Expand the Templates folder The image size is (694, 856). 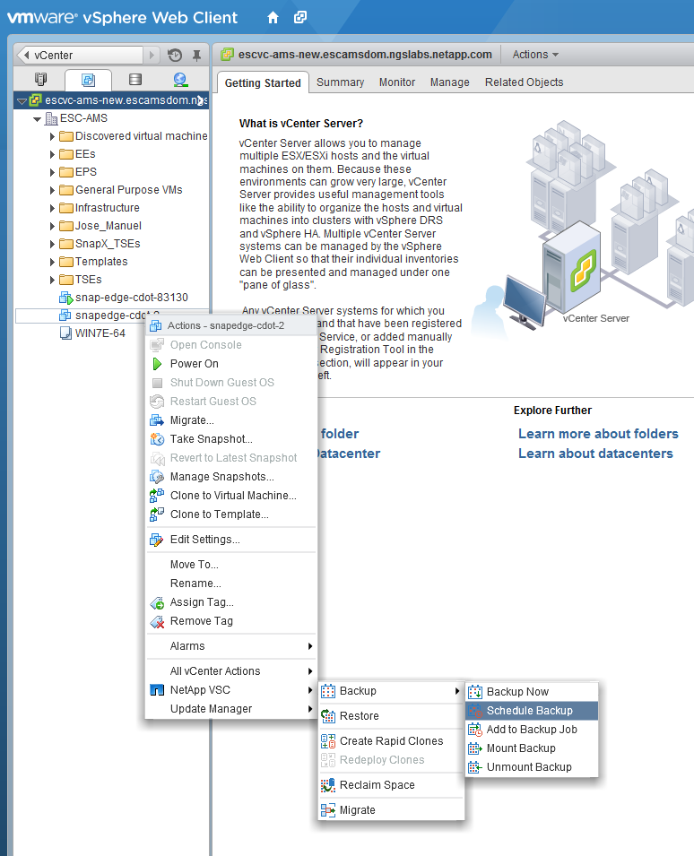tap(52, 262)
